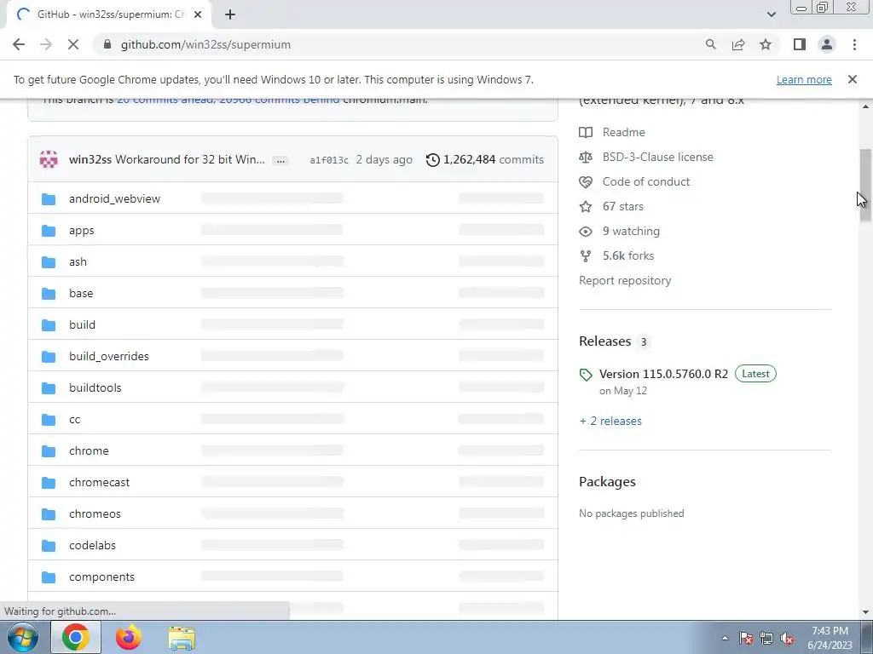
Task: Dismiss the Chrome update notice
Action: point(853,79)
